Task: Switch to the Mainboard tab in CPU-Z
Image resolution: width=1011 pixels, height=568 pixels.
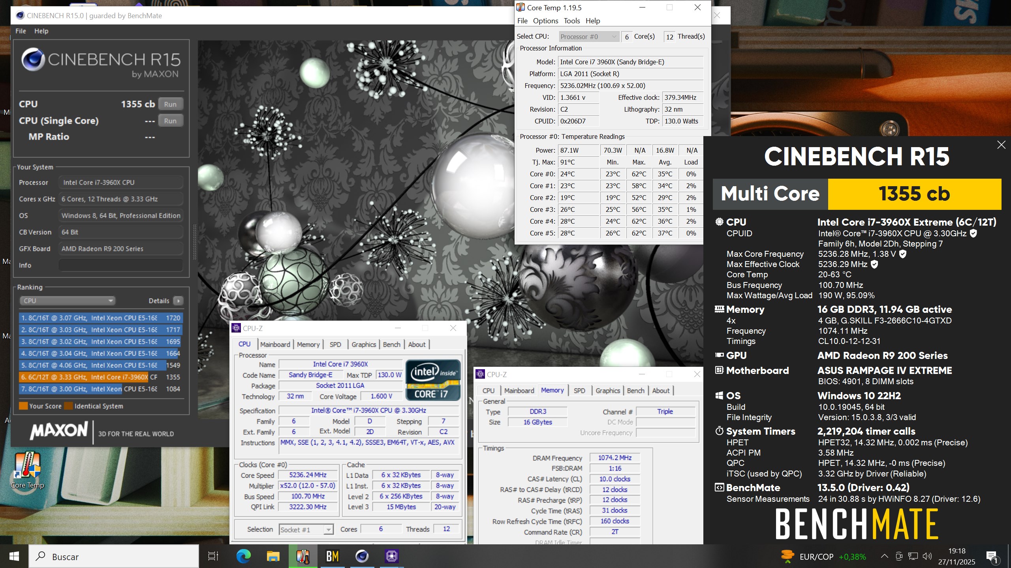Action: click(x=275, y=344)
